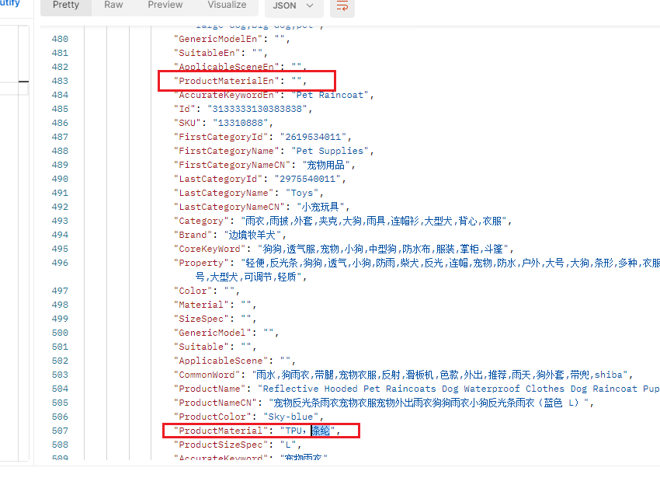Click the "ProductName" key on line 504

coord(209,389)
